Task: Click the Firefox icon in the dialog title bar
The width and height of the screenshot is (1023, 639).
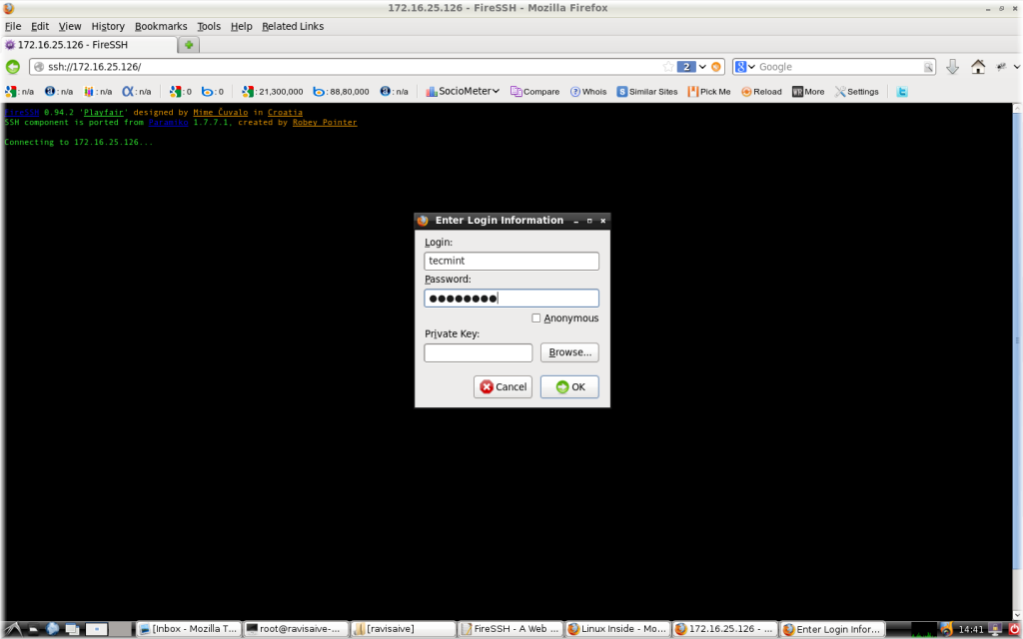Action: click(423, 221)
